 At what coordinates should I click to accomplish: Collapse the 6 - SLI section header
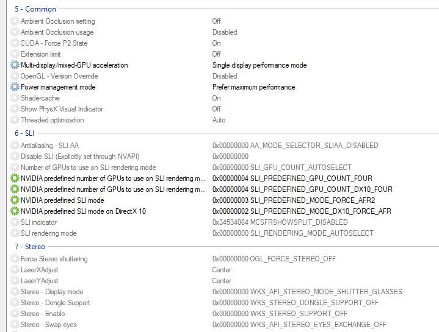click(x=24, y=133)
